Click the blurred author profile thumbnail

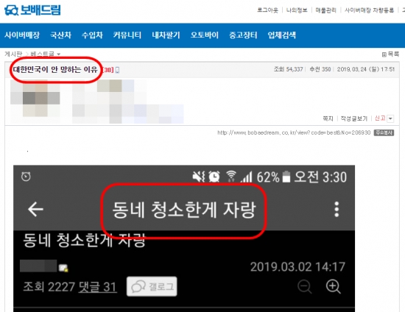point(35,99)
